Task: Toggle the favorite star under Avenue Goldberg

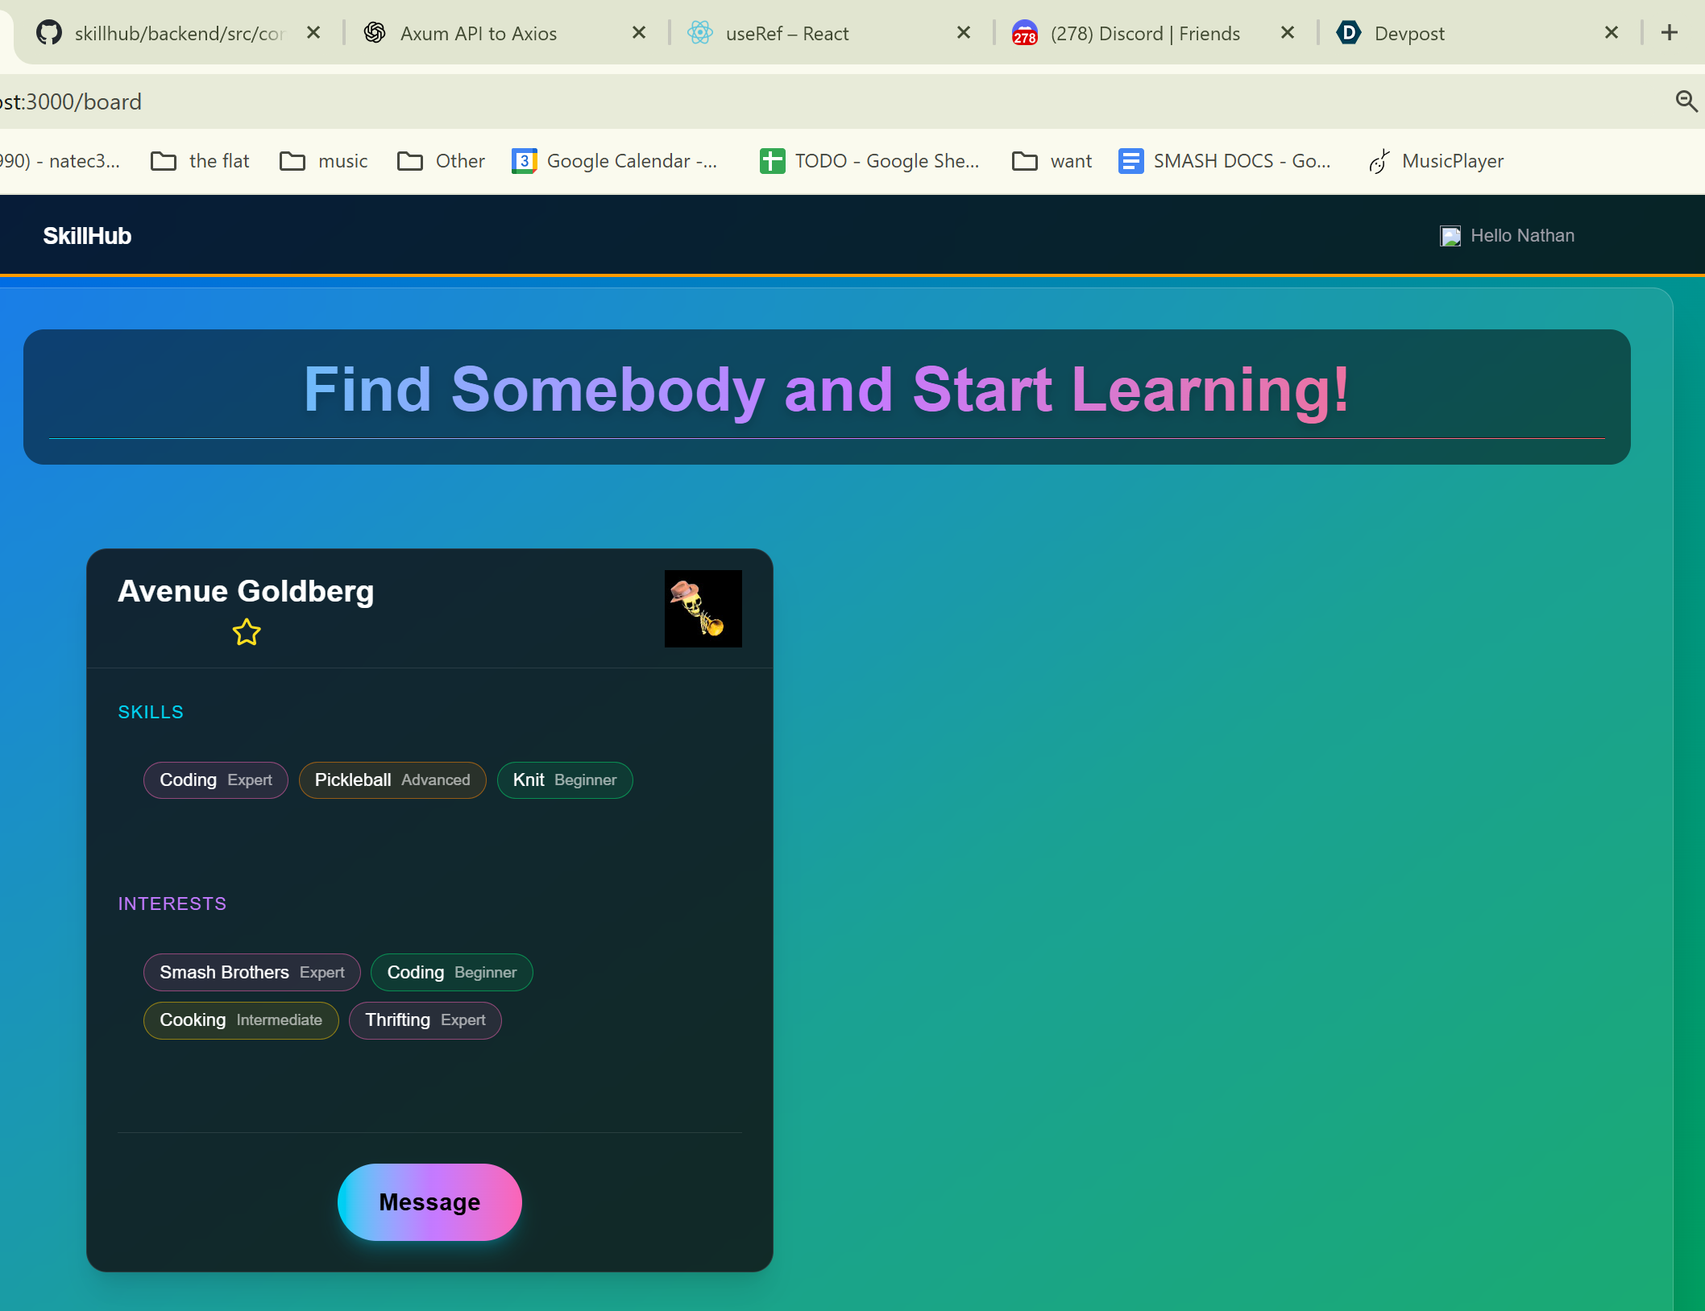Action: [x=247, y=632]
